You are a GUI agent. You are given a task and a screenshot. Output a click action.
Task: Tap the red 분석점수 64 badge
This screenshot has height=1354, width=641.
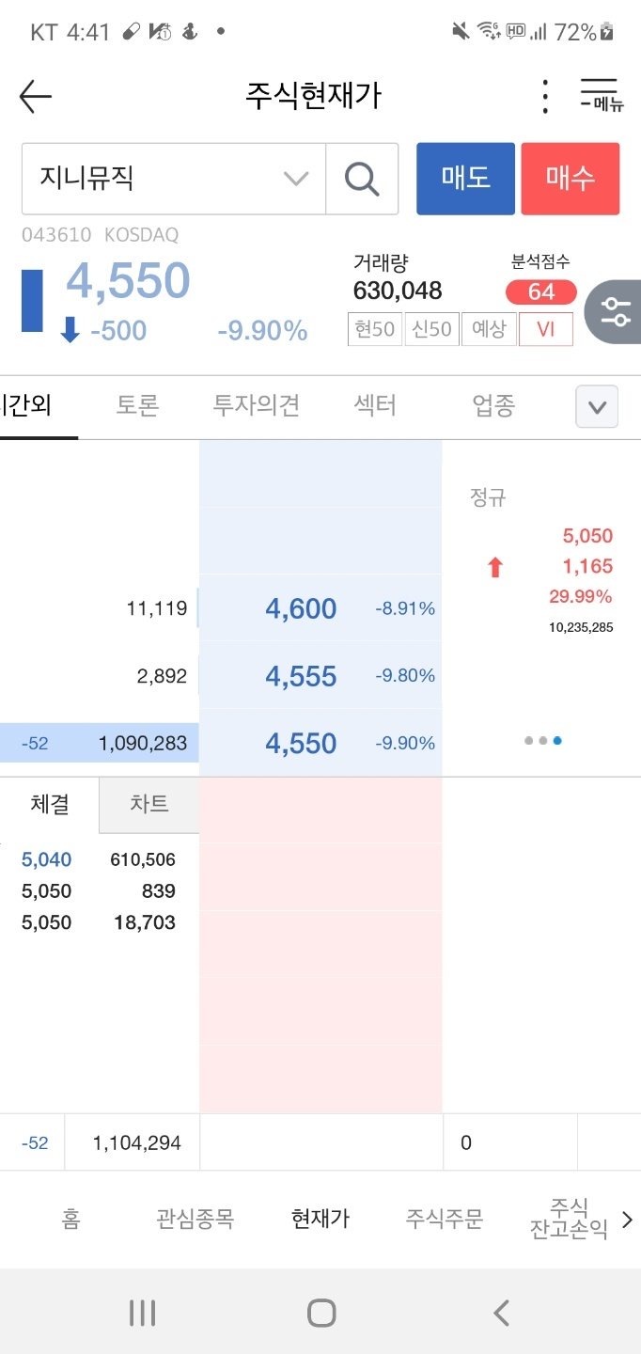pyautogui.click(x=540, y=292)
